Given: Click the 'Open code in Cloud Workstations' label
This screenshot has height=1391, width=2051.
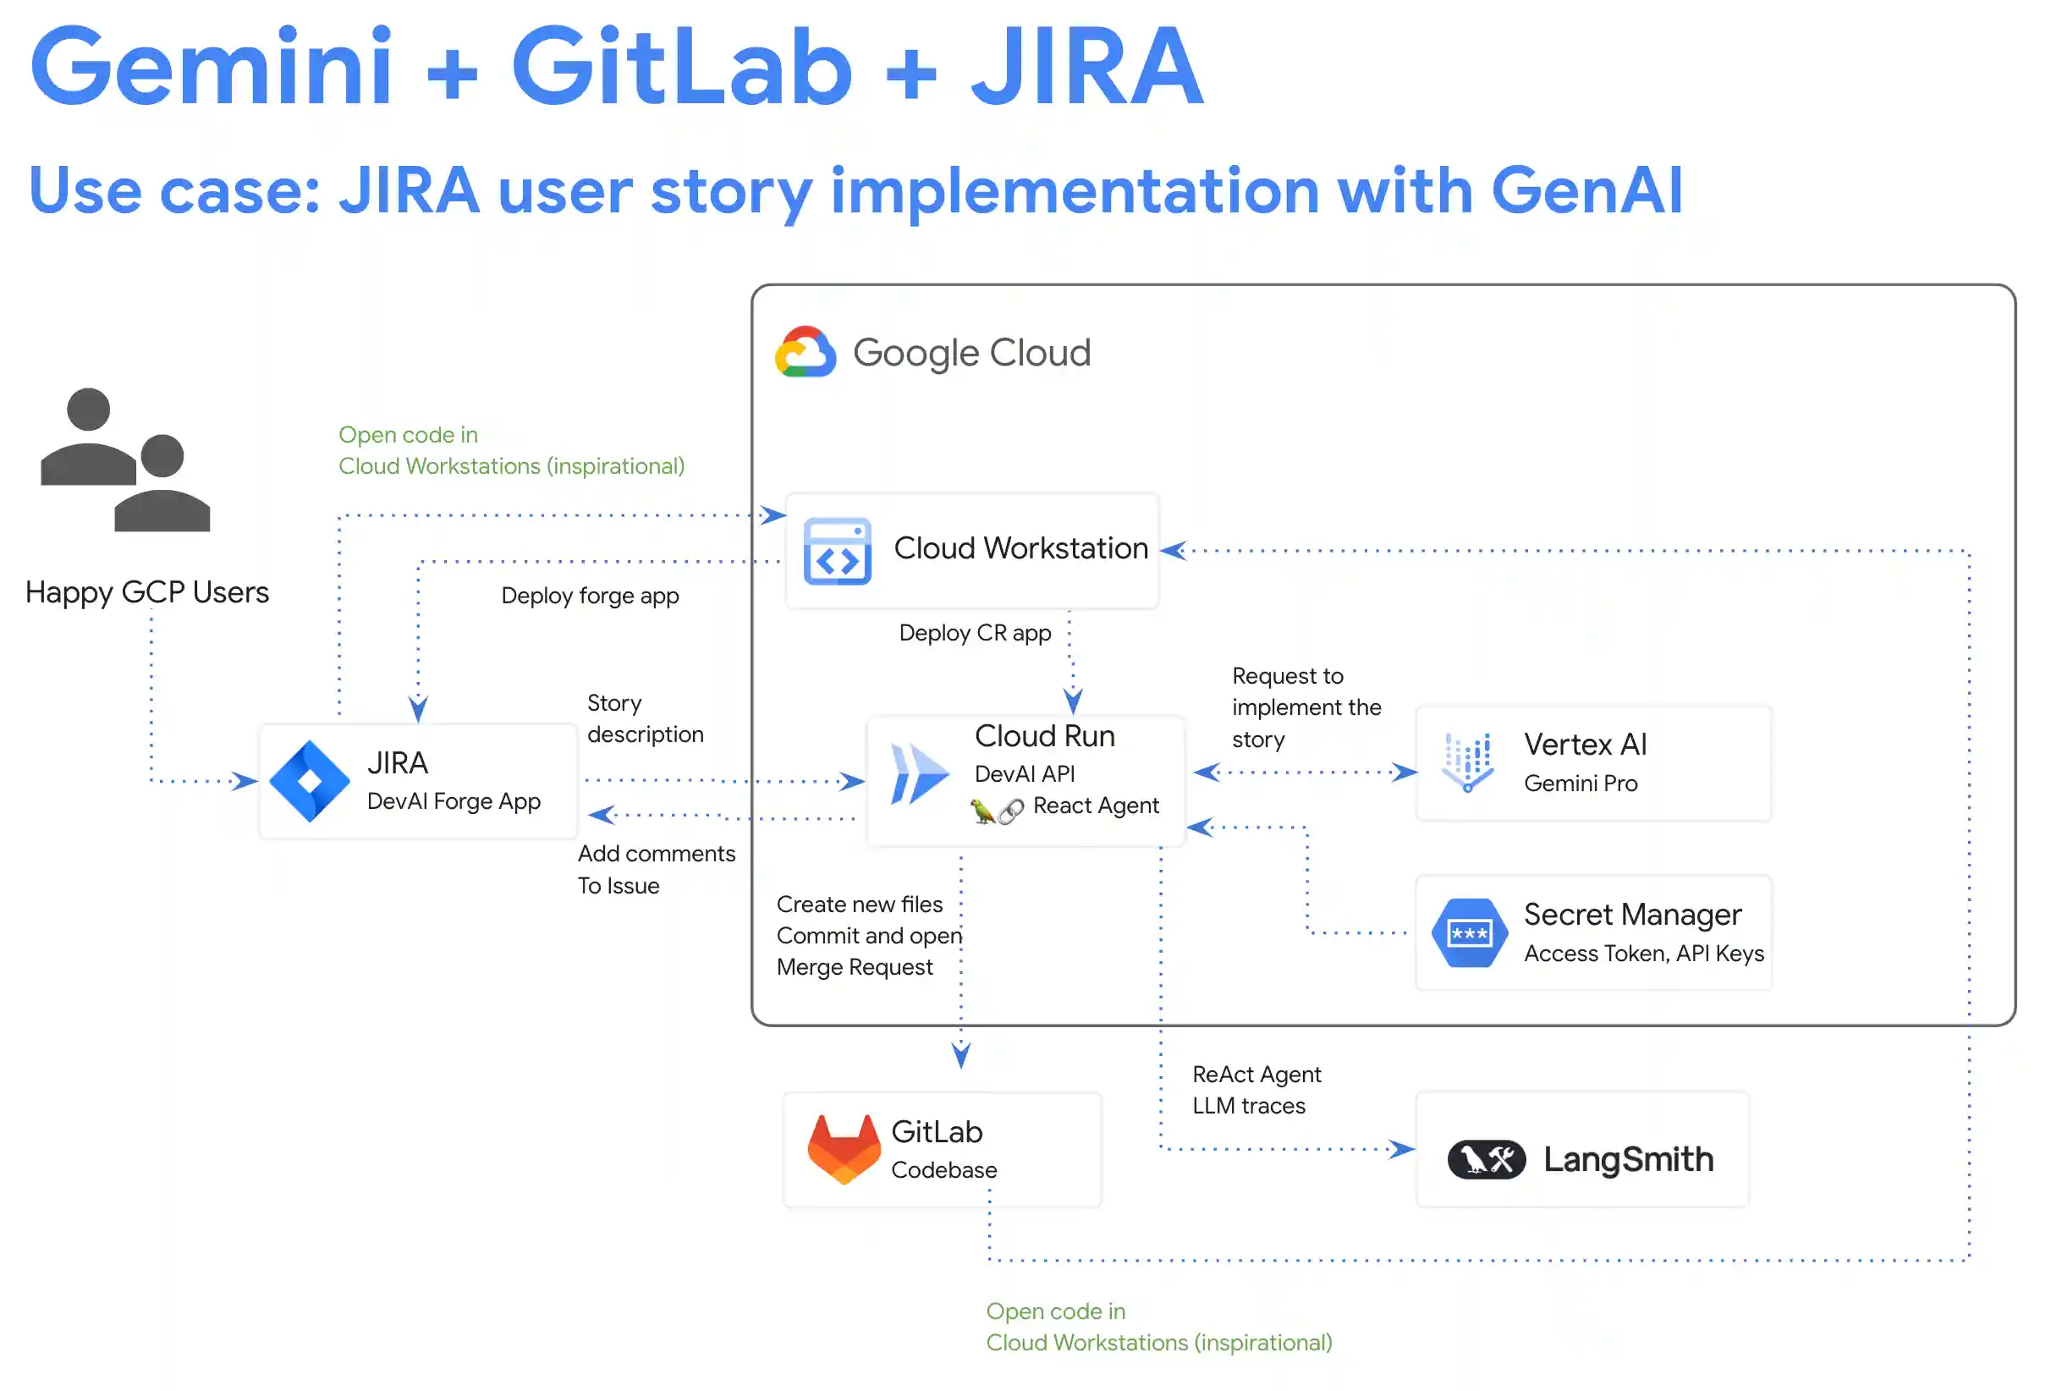Looking at the screenshot, I should coord(511,450).
